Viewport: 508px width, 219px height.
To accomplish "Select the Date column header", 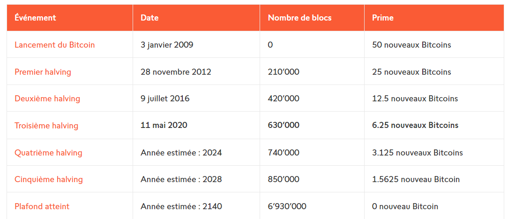I will (x=149, y=18).
